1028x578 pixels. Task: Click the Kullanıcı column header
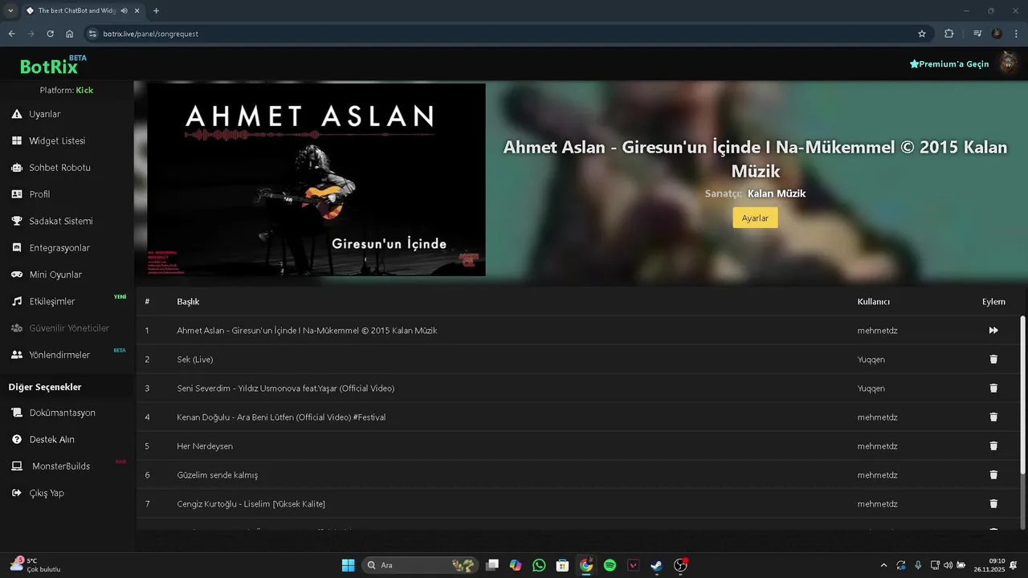[x=874, y=302]
